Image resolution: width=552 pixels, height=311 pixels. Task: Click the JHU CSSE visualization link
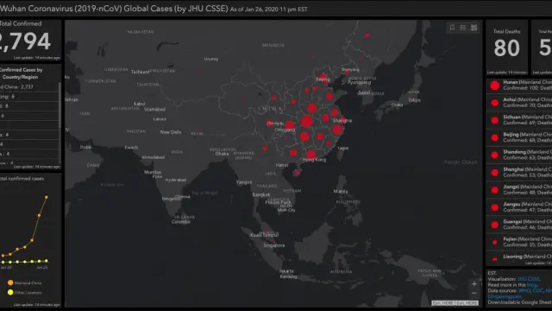click(528, 279)
